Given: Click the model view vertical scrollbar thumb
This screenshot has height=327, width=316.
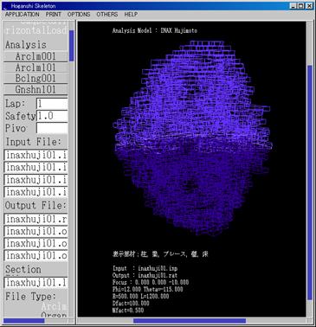Looking at the screenshot, I should [310, 183].
